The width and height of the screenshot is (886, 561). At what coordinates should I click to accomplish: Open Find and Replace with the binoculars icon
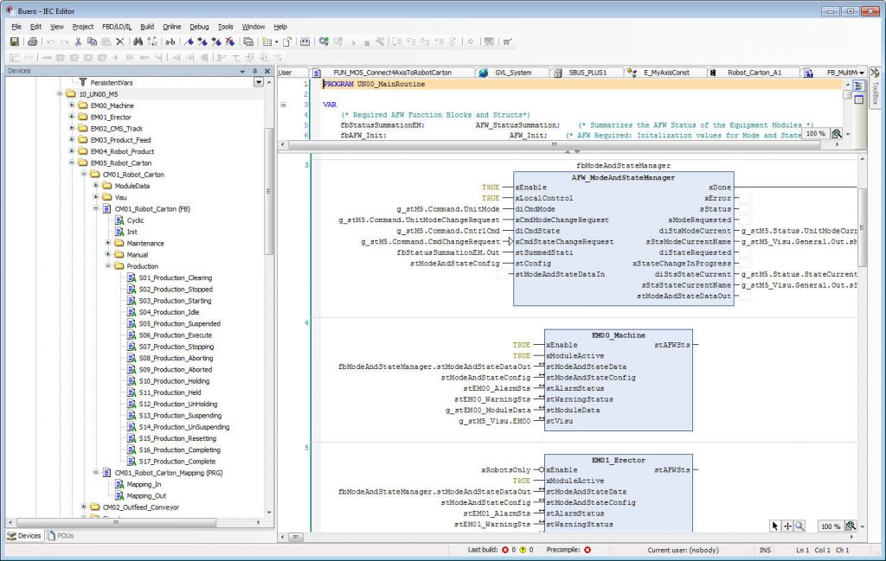137,41
